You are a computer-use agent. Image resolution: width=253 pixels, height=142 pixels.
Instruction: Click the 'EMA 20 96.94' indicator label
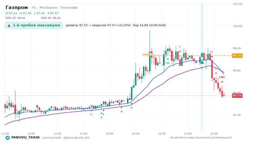(x=15, y=18)
